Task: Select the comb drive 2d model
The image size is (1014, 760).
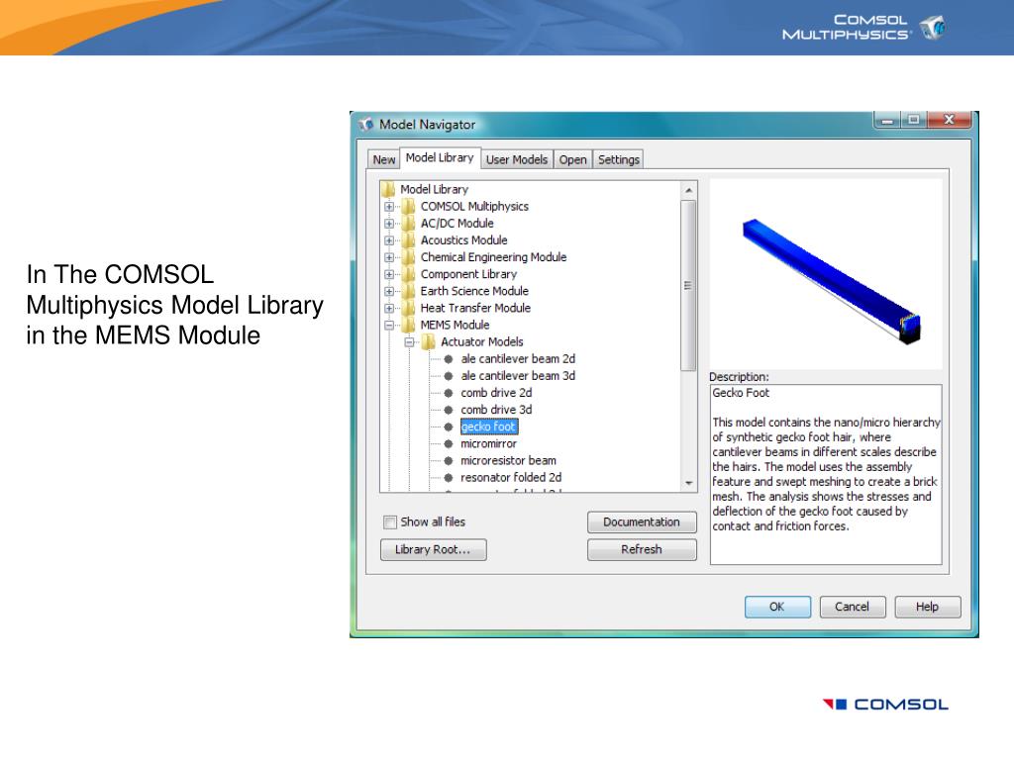Action: coord(496,393)
